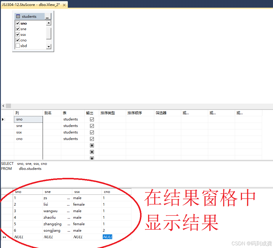Click scroll-down arrow in students column list
This screenshot has height=248, width=273.
pos(49,46)
